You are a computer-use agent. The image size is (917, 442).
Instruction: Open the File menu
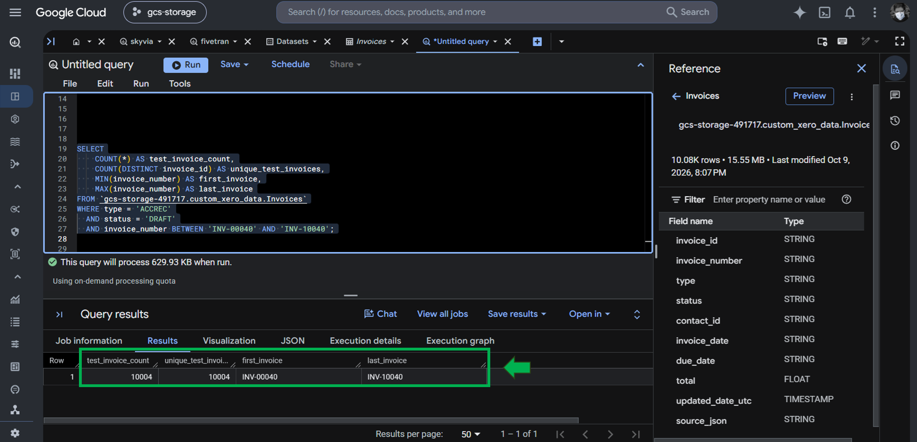(70, 84)
